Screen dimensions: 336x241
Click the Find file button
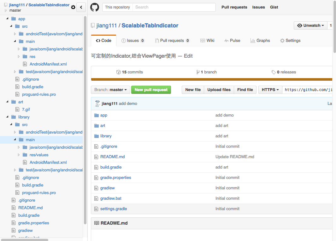click(245, 90)
